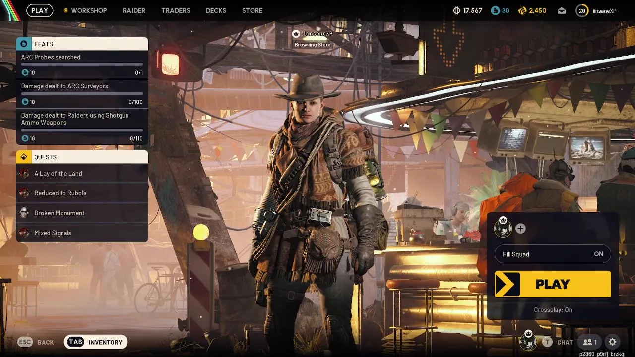
Task: Toggle Fill Squad ON setting
Action: point(553,254)
